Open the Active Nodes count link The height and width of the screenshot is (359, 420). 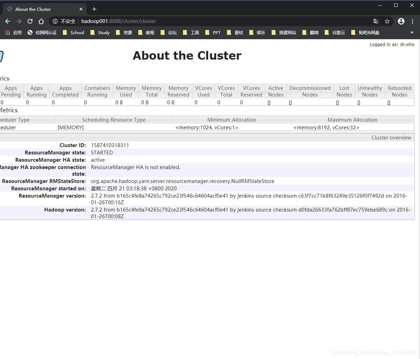(269, 102)
